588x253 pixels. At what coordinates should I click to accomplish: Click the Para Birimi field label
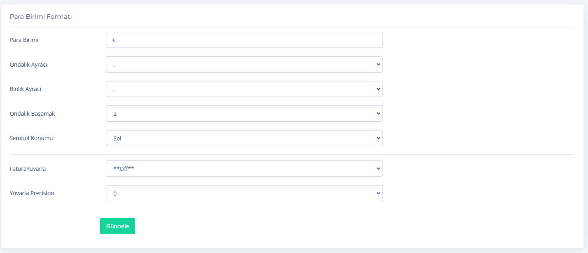pyautogui.click(x=24, y=40)
